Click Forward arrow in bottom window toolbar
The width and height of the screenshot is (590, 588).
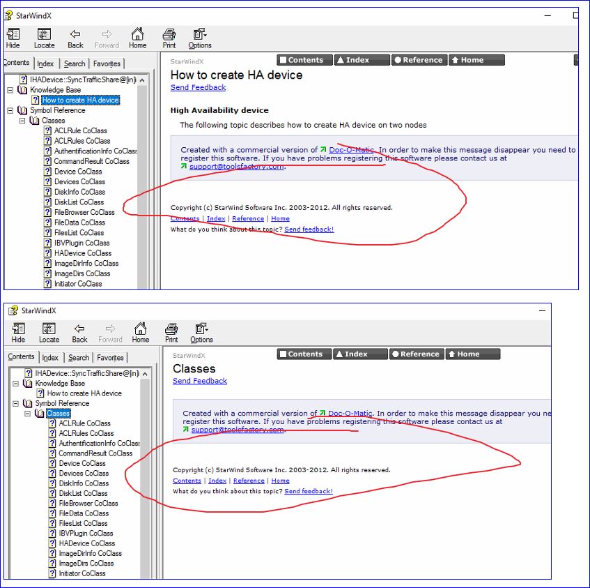110,329
